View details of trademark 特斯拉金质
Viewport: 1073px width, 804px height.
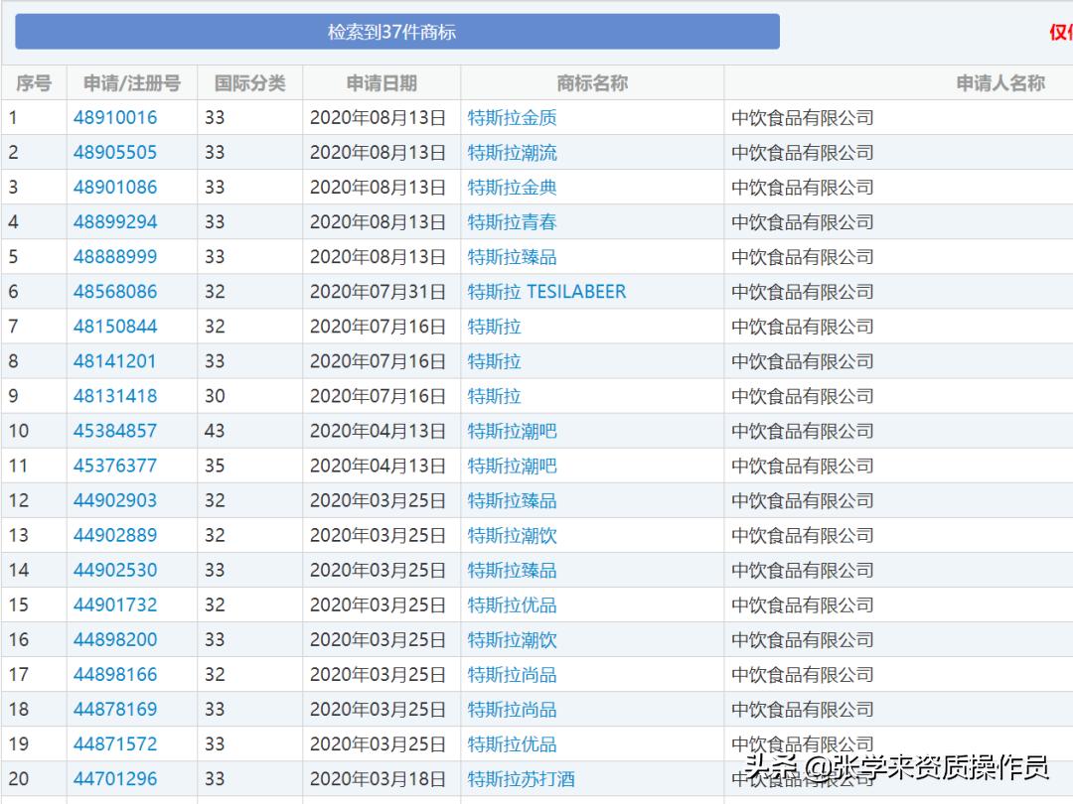click(x=510, y=117)
